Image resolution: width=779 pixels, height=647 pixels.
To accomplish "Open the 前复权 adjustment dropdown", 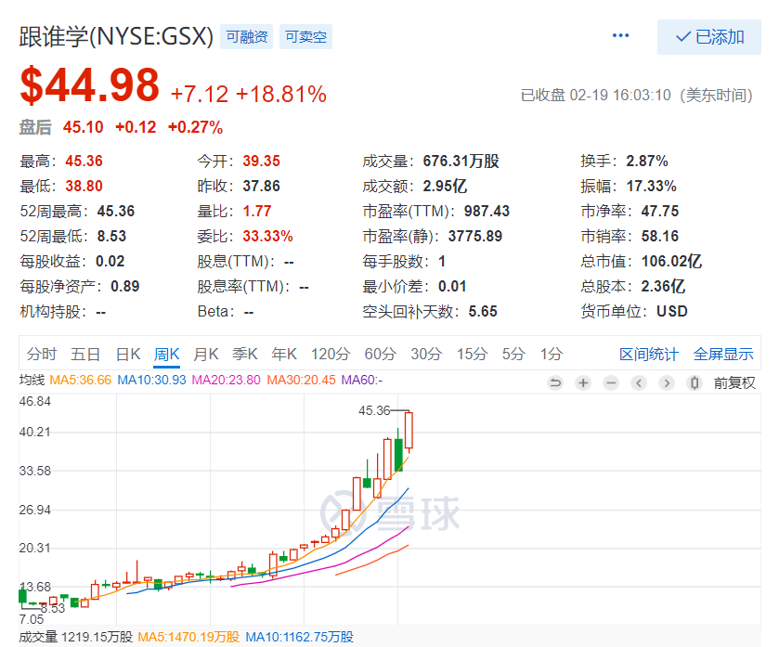I will point(734,382).
